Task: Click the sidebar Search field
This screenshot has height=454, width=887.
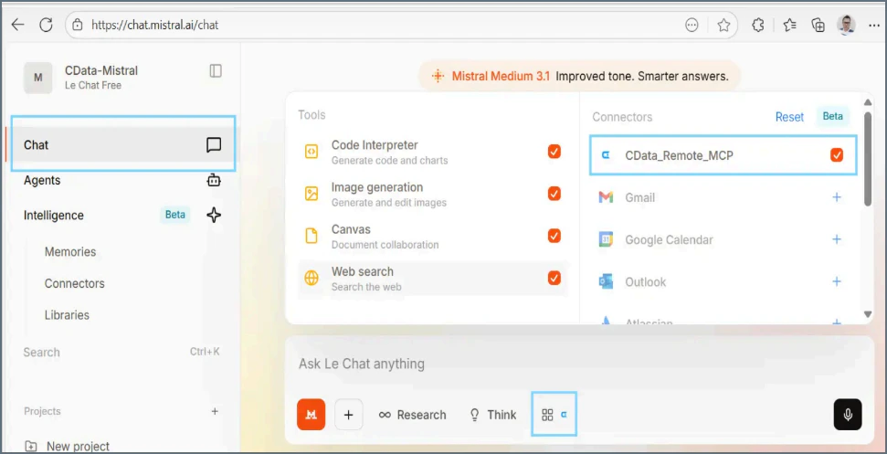Action: click(x=121, y=353)
